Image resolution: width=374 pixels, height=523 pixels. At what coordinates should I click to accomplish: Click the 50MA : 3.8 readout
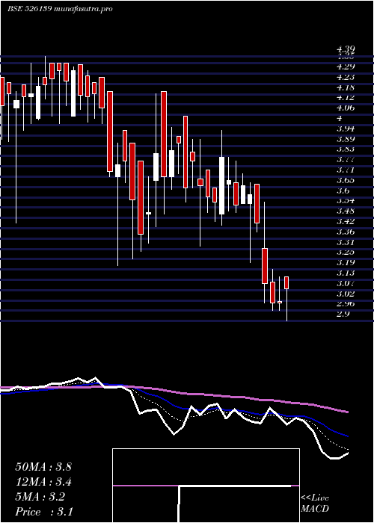(x=43, y=467)
